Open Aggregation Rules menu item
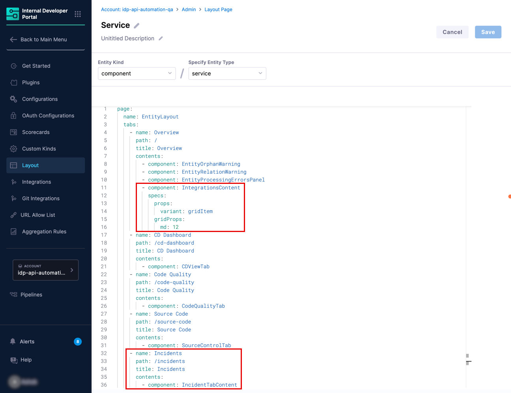 (44, 232)
